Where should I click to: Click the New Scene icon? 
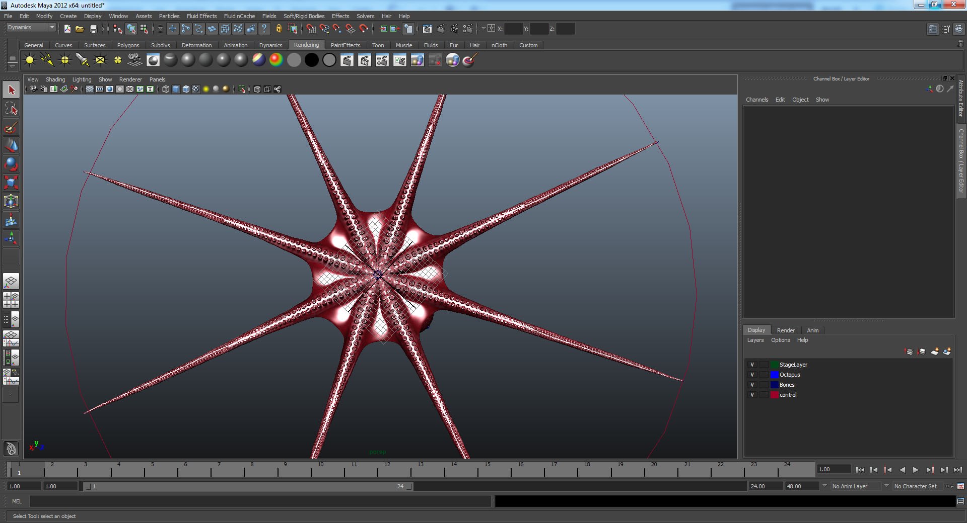tap(67, 29)
